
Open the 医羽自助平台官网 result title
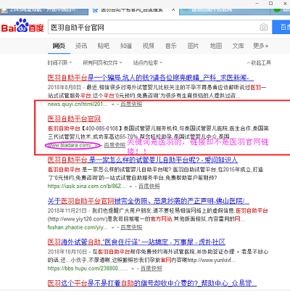click(74, 119)
